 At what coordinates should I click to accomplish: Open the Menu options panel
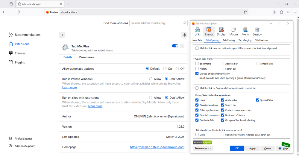(245, 31)
